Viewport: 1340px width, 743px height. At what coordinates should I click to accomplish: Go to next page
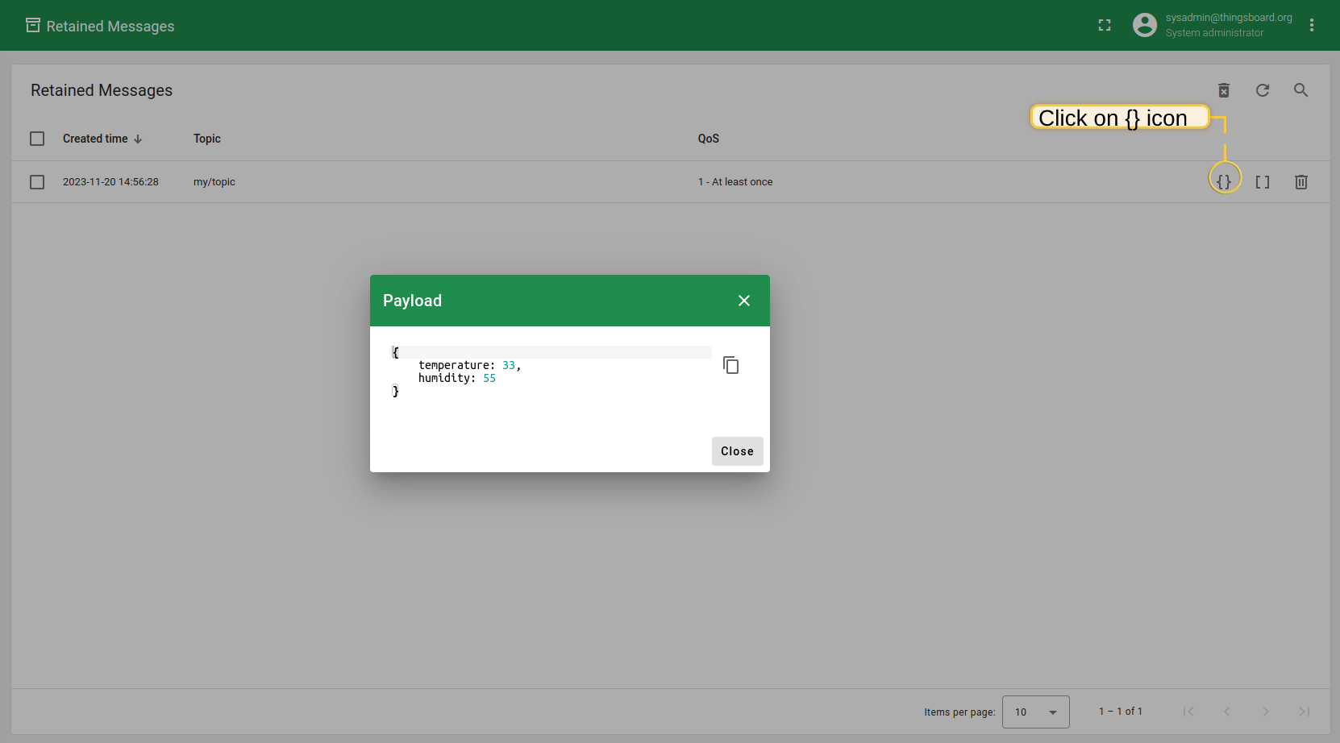pos(1266,712)
